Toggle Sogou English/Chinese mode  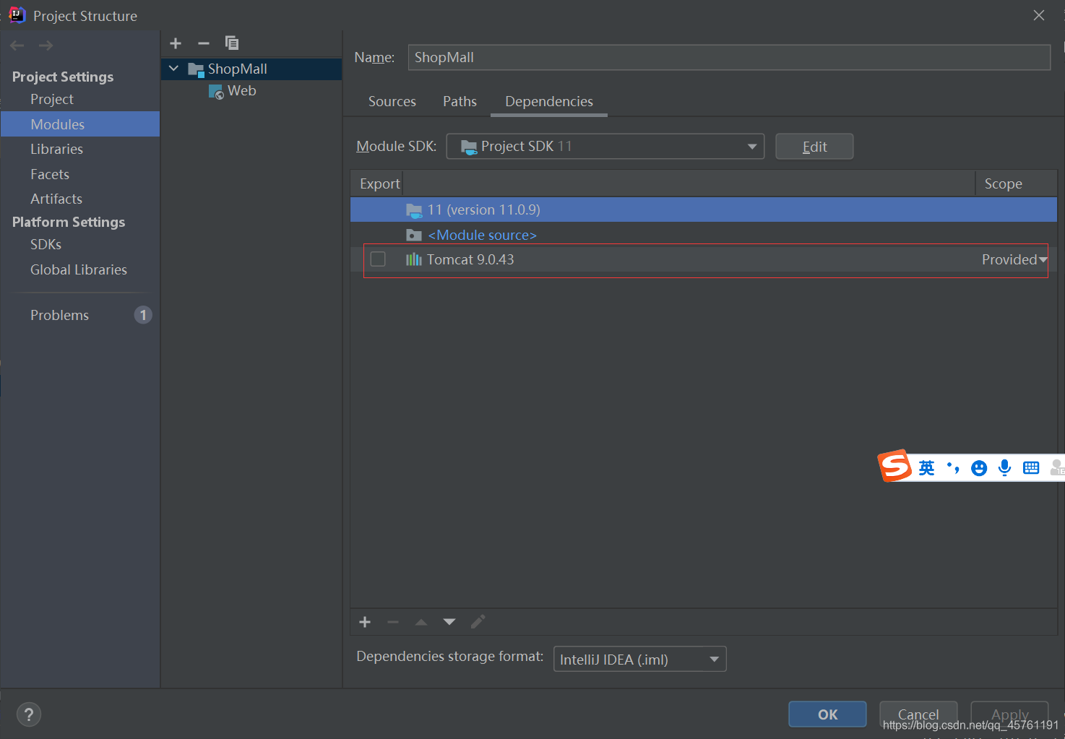coord(926,468)
